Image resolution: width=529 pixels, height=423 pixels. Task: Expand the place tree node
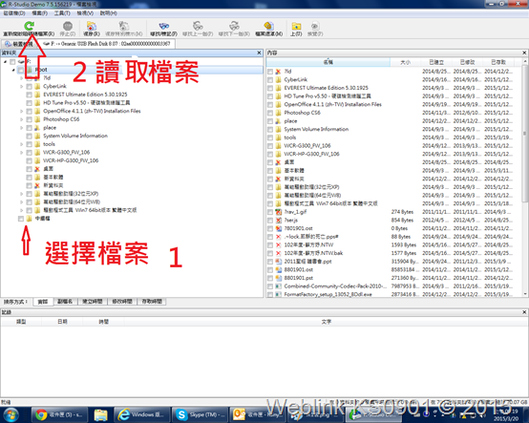[x=22, y=128]
